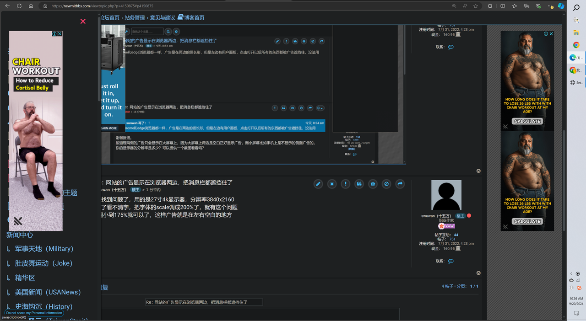Open the browser zoom control
586x321 pixels.
tap(454, 6)
